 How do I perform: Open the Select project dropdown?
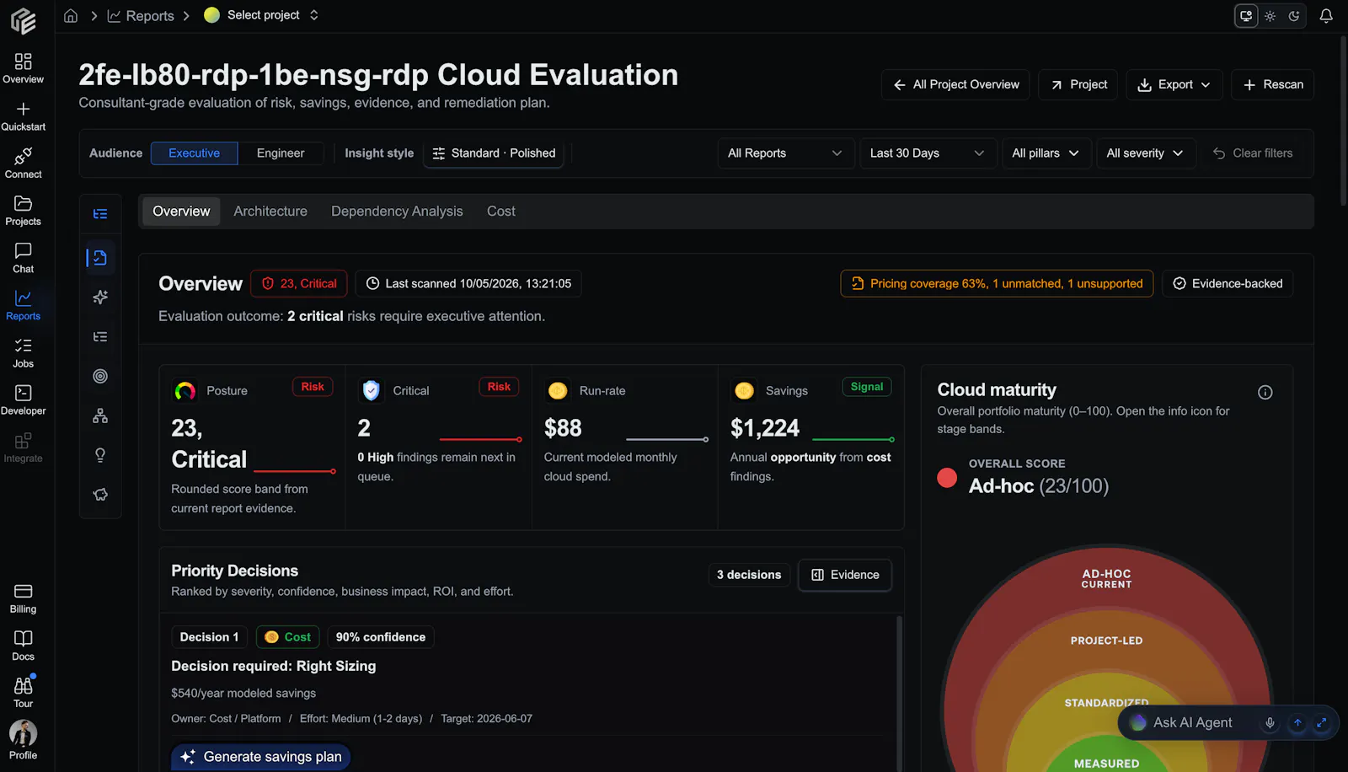click(x=262, y=15)
